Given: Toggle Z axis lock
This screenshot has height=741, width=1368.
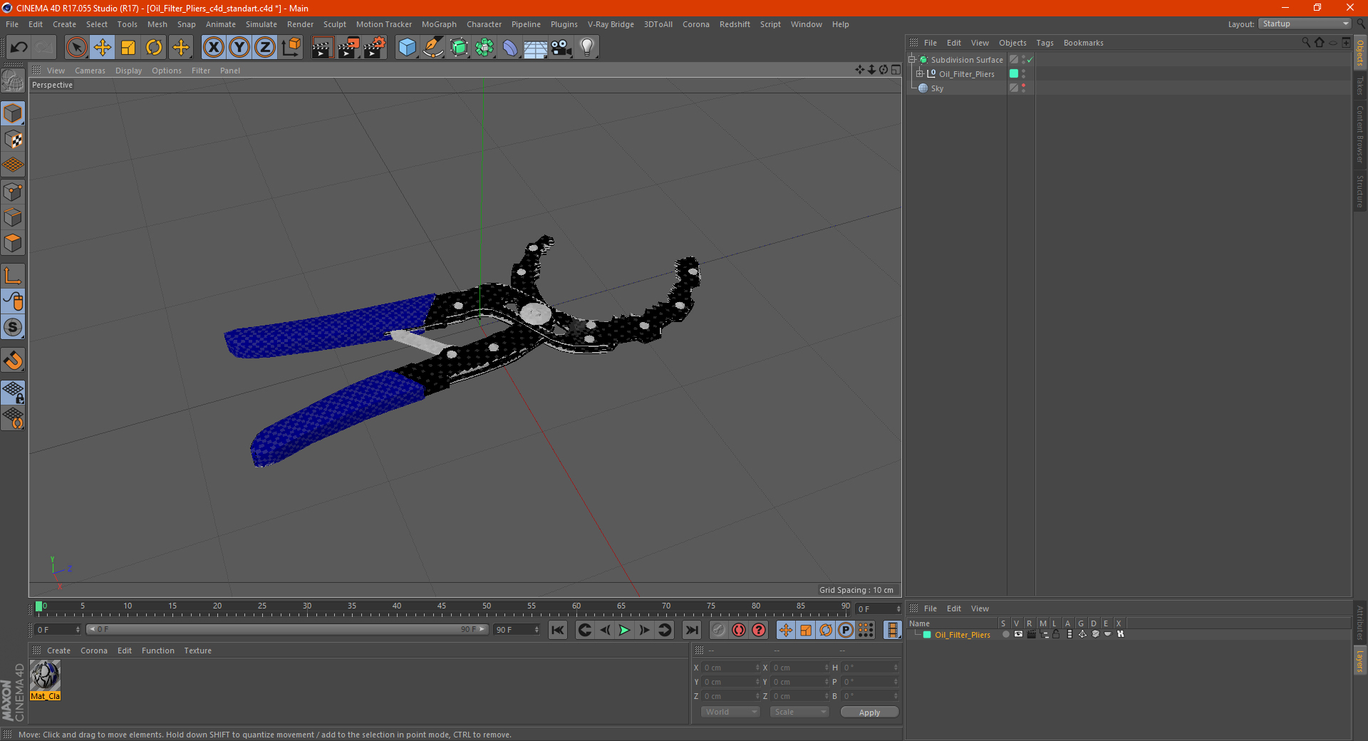Looking at the screenshot, I should 265,48.
